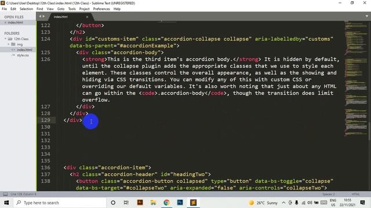Open Photoshop from the taskbar
The width and height of the screenshot is (371, 208).
point(180,202)
